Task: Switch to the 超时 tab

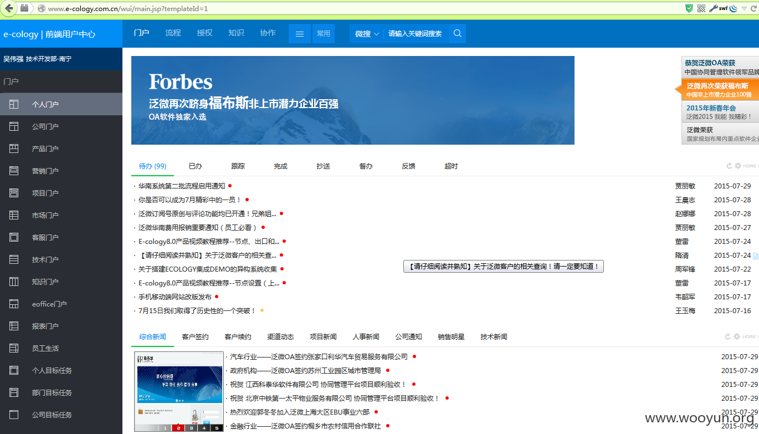Action: [x=451, y=166]
